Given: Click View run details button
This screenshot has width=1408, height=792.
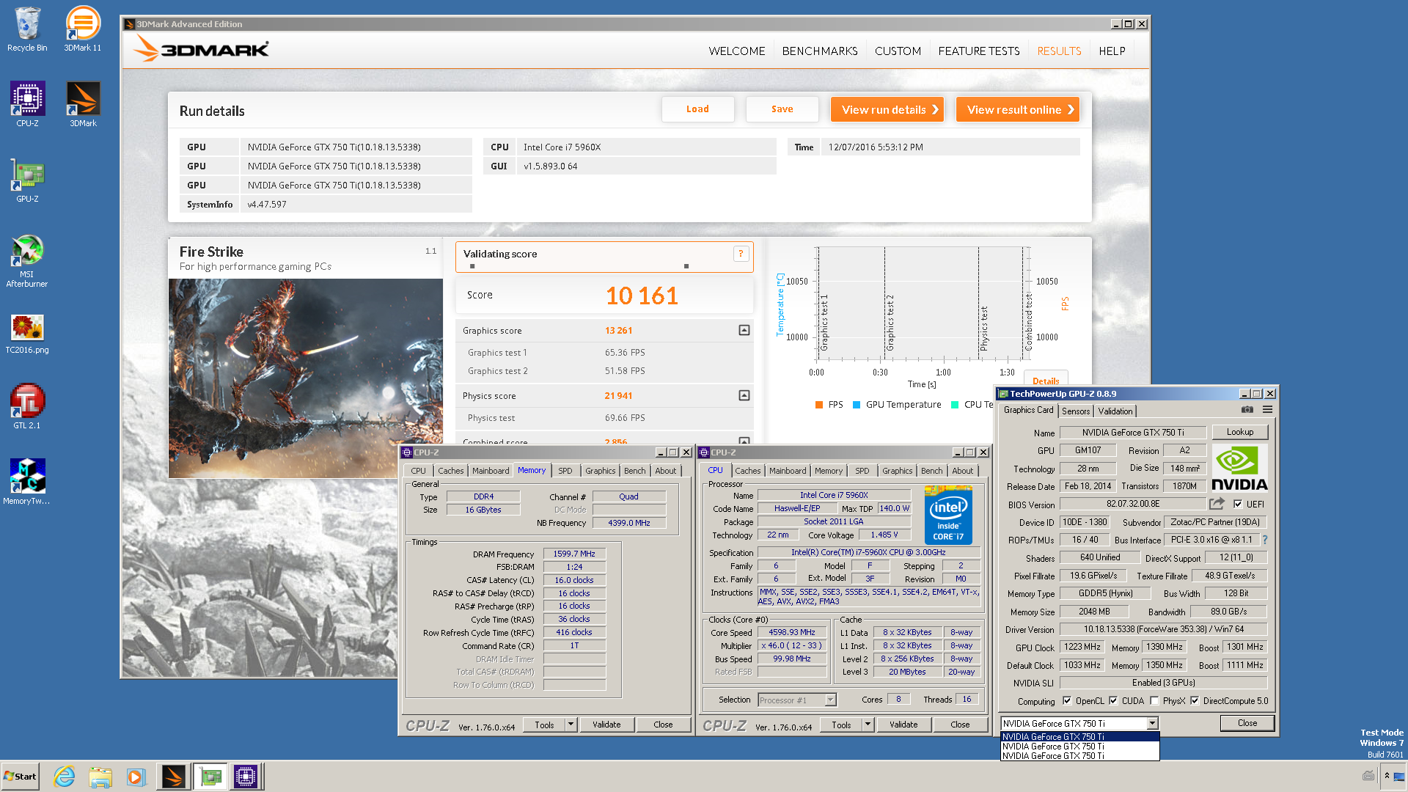Looking at the screenshot, I should [887, 109].
